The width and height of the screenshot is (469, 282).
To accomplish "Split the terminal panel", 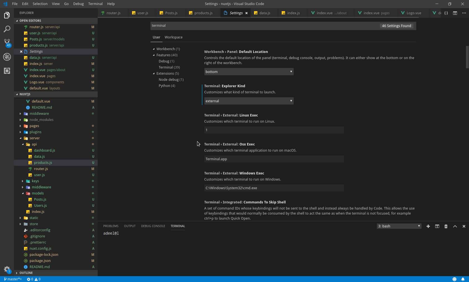I will 437,226.
